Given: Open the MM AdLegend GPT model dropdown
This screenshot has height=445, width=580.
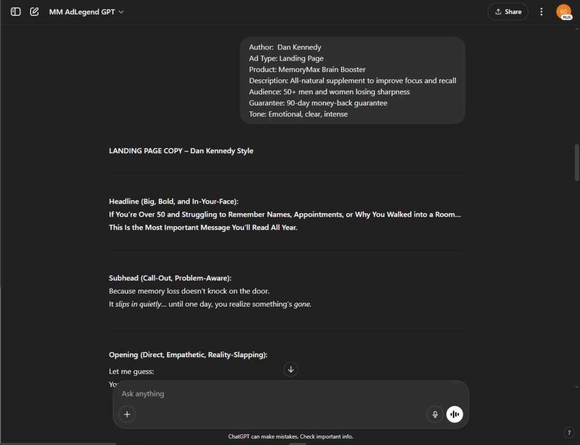Looking at the screenshot, I should point(86,12).
